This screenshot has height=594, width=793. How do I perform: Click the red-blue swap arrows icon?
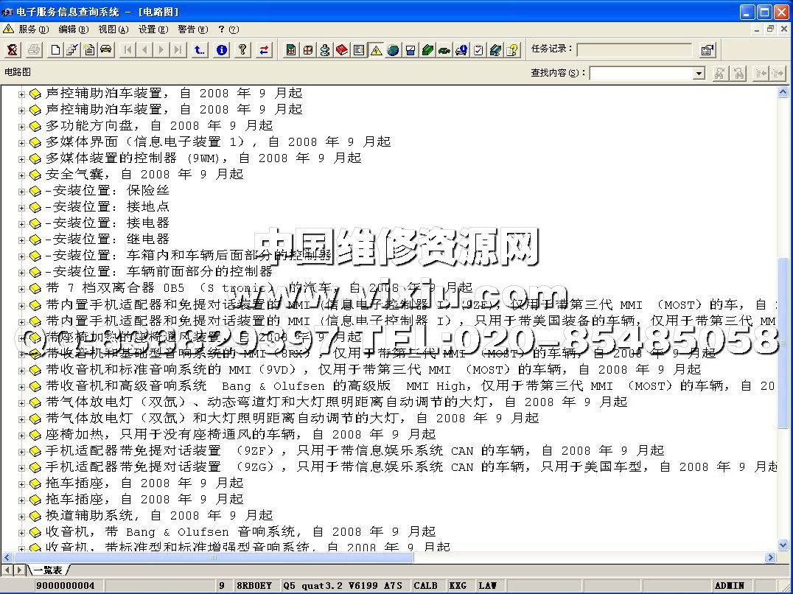(x=263, y=50)
